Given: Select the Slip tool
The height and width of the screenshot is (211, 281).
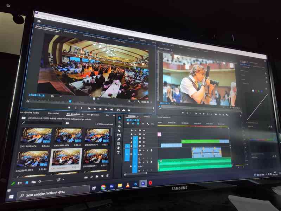Looking at the screenshot, I should tap(119, 135).
